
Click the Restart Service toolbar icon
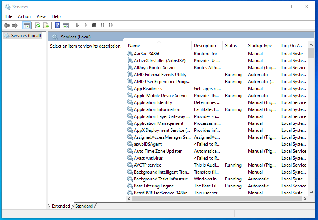click(x=111, y=25)
